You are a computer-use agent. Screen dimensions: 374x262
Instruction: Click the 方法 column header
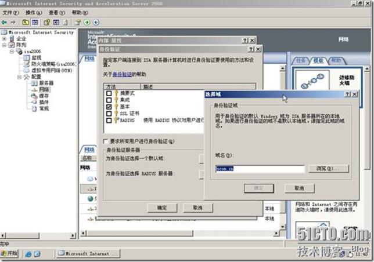tap(122, 86)
